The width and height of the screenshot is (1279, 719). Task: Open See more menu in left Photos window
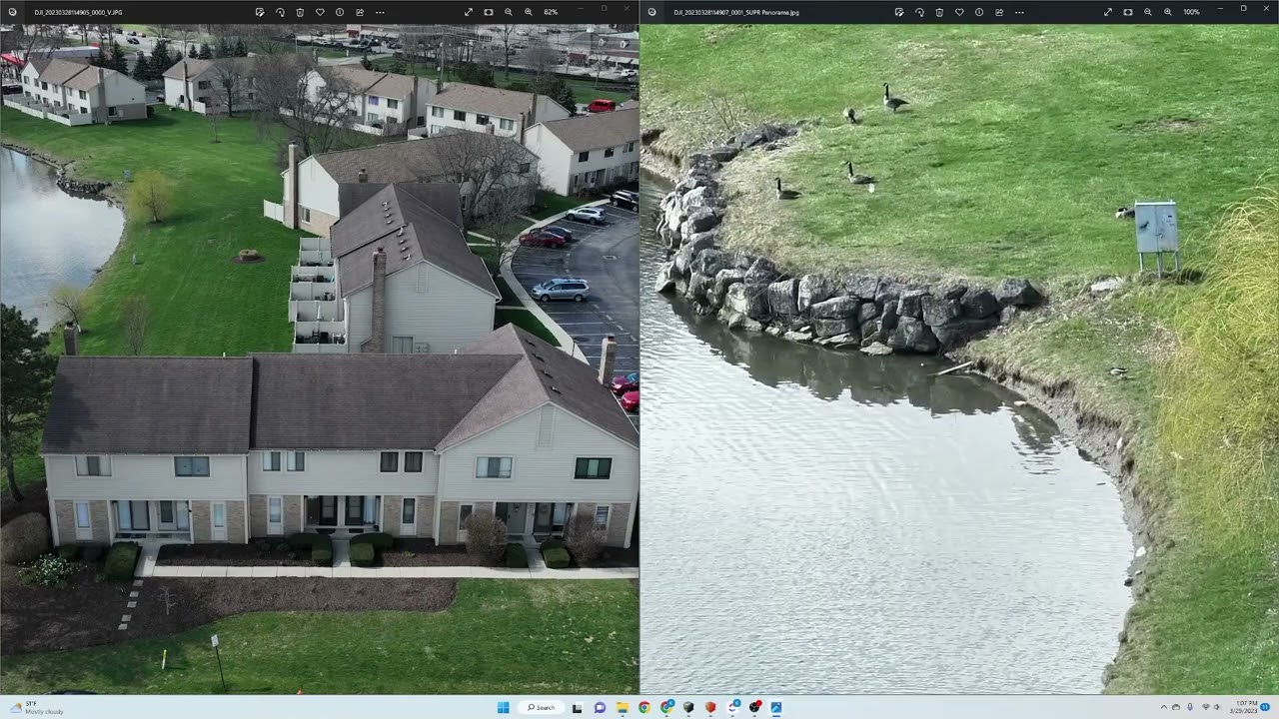coord(380,12)
